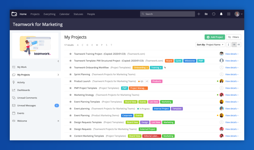Expand View details for Teamwork Onboarding Workflow

[232, 68]
